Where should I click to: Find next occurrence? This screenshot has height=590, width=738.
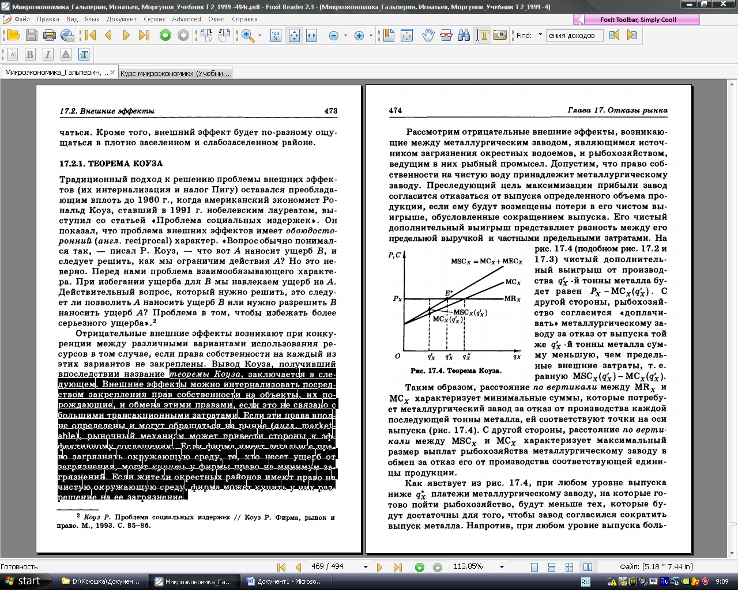click(632, 35)
